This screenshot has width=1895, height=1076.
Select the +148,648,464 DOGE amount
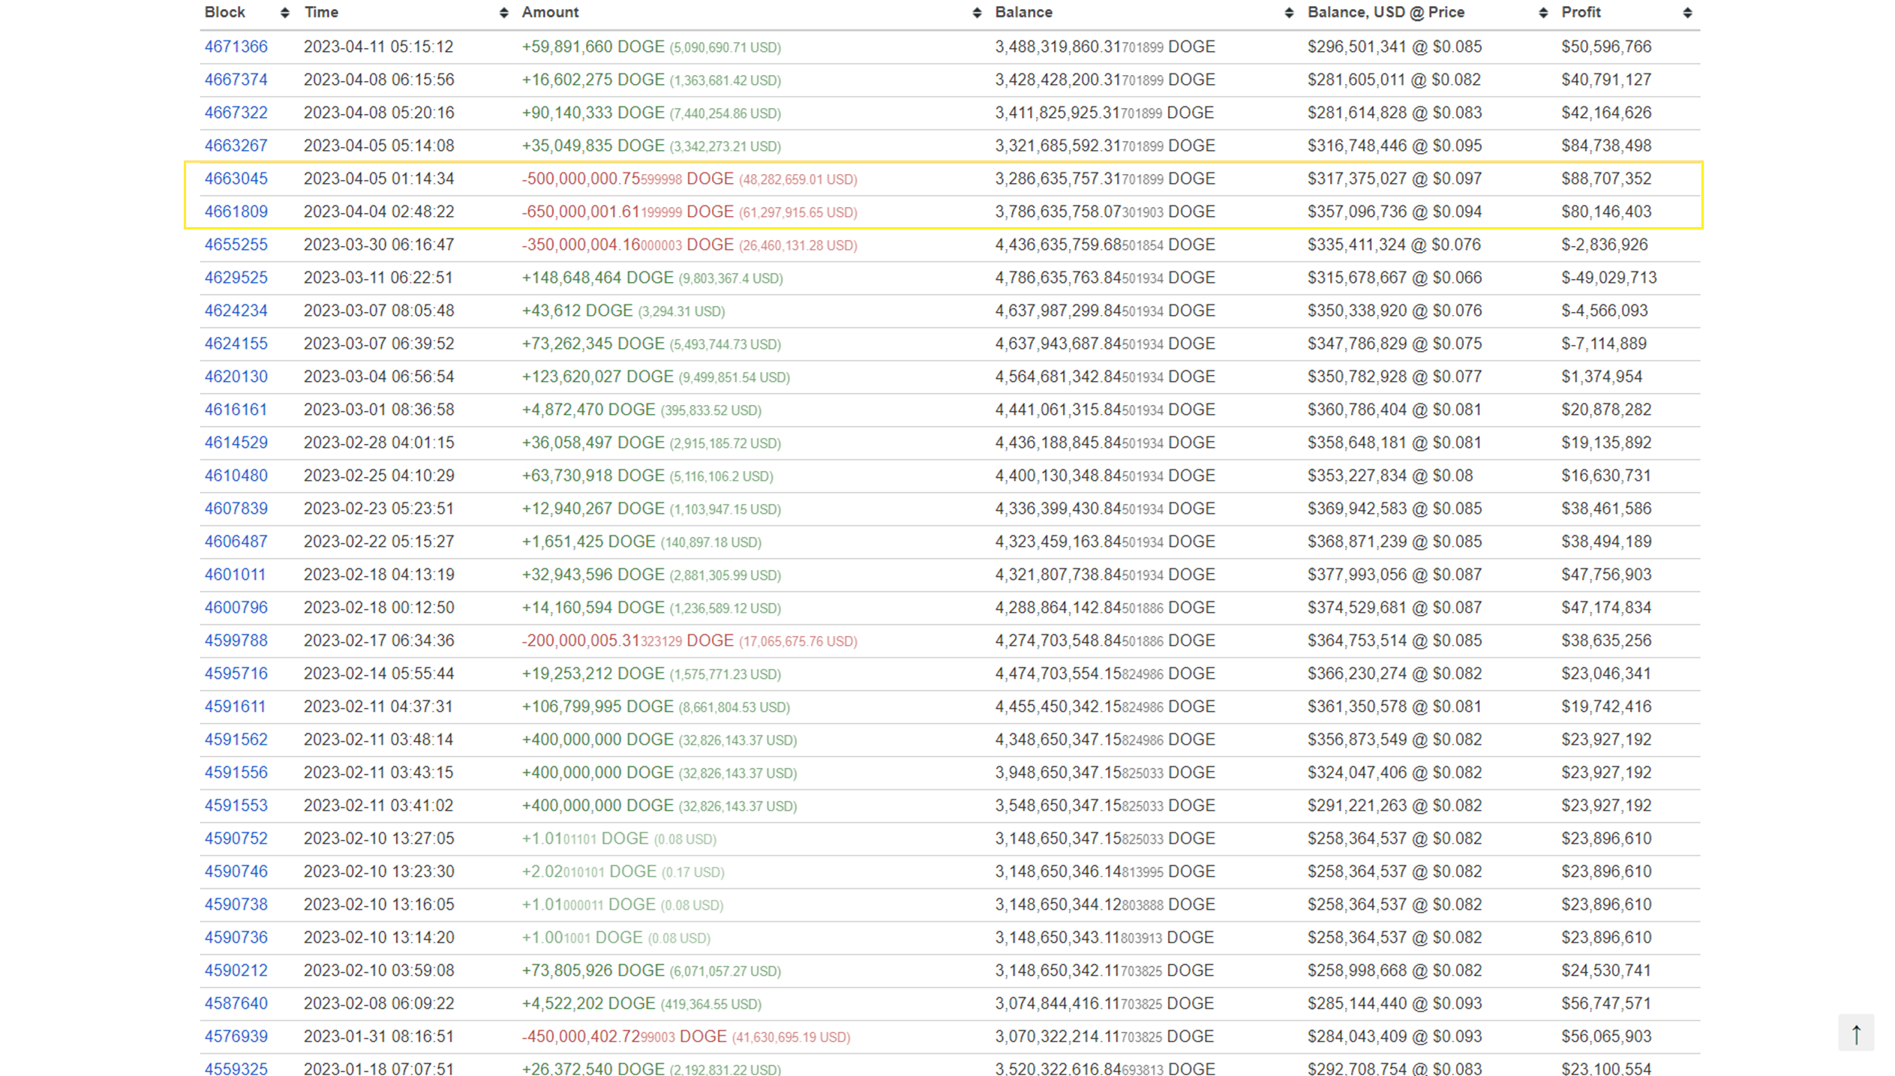coord(597,277)
